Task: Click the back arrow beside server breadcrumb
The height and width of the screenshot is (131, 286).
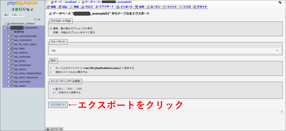Action: [47, 2]
